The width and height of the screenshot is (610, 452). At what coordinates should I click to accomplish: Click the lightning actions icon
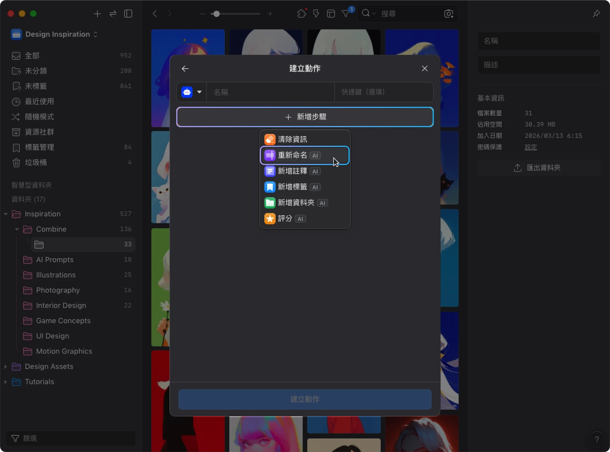[316, 14]
